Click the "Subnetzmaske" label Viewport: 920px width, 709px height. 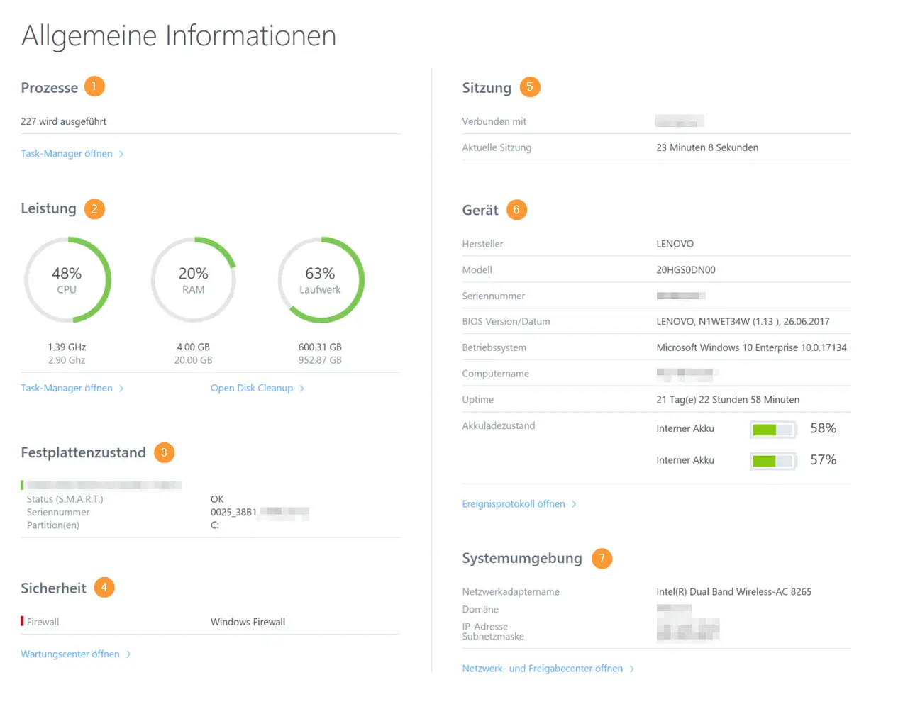click(493, 637)
